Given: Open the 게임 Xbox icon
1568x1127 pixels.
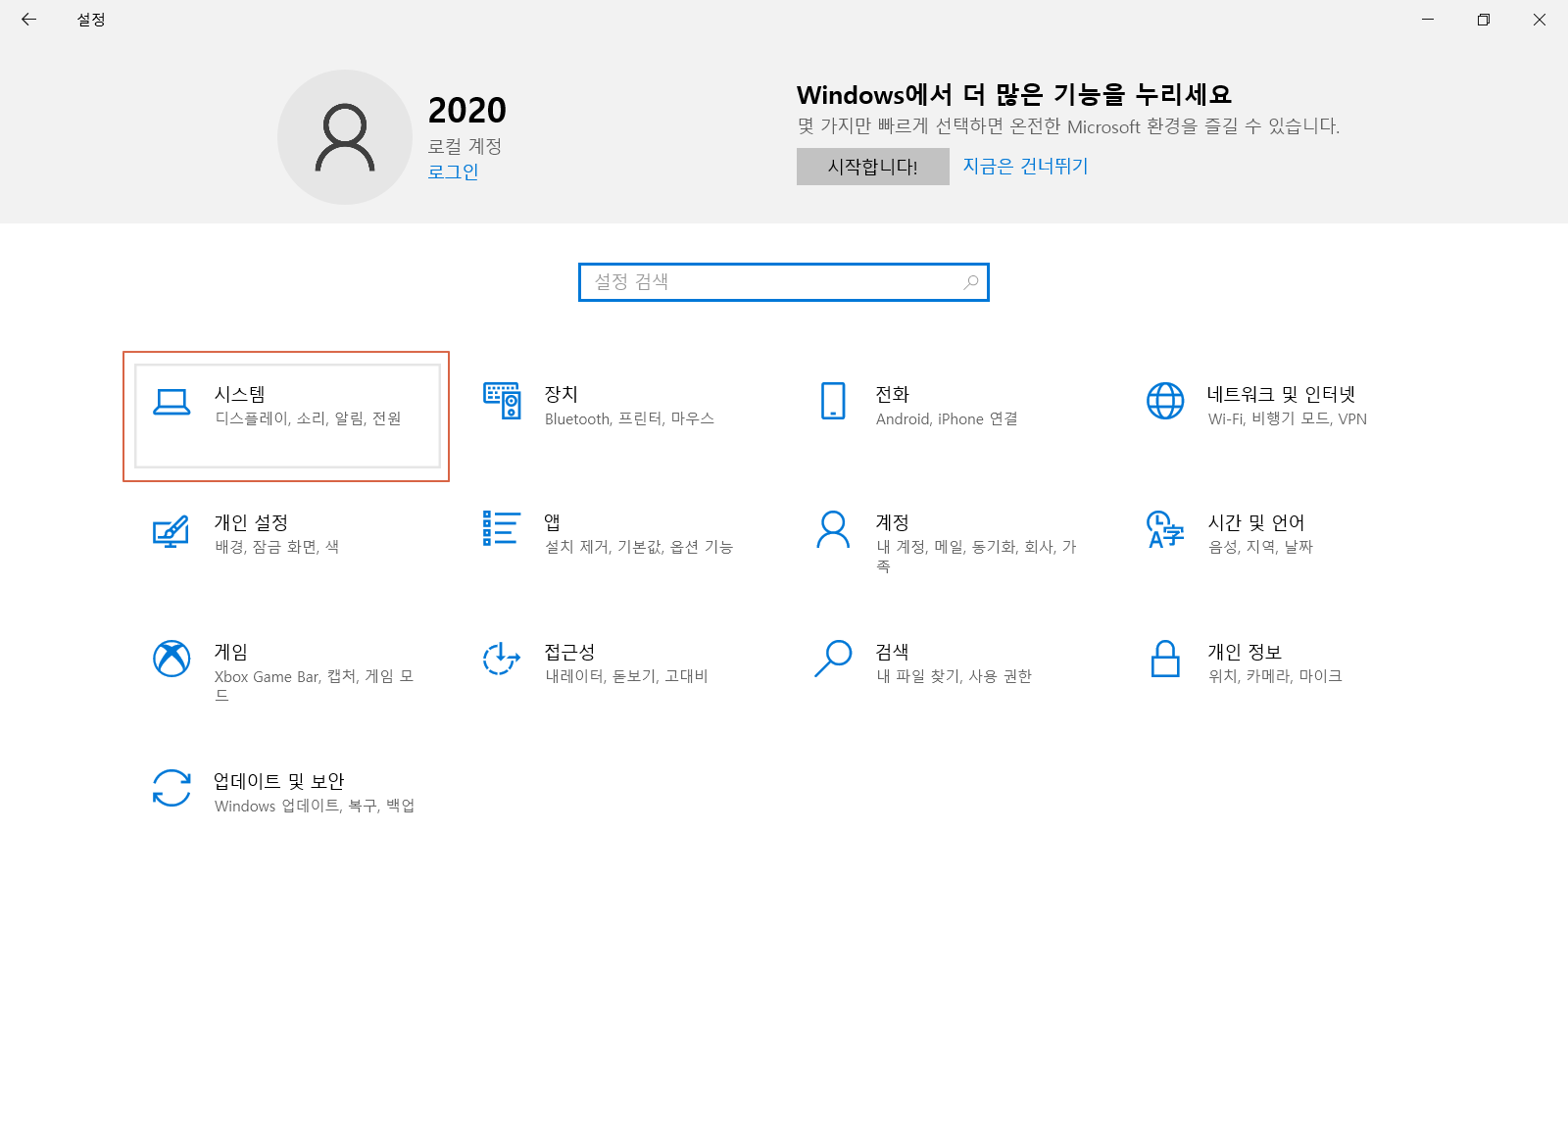Looking at the screenshot, I should click(171, 659).
